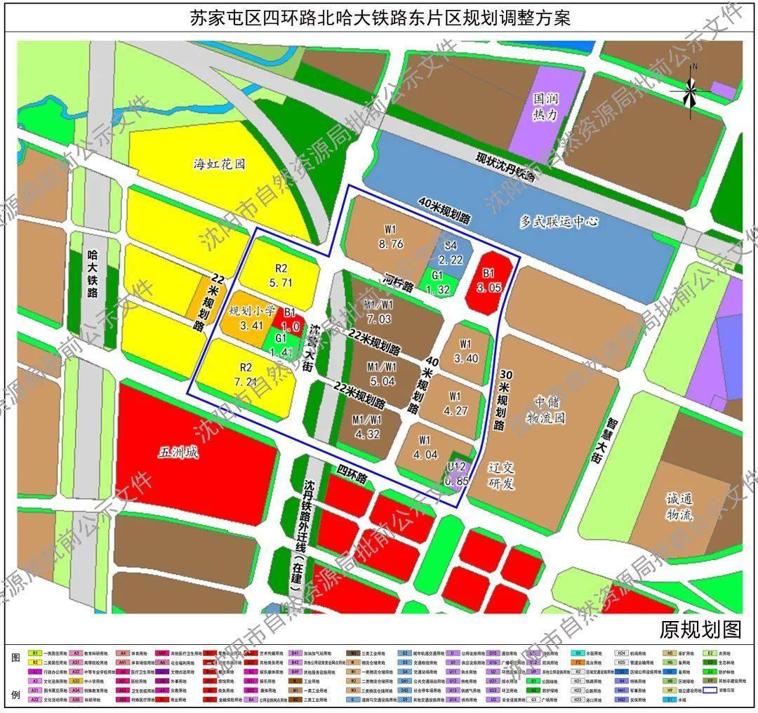Select the 诚通物流 label
758x713 pixels.
(x=679, y=506)
